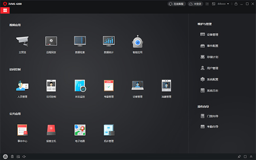
Task: Open the 事件中心 event center icon
Action: tap(22, 130)
